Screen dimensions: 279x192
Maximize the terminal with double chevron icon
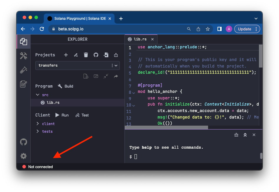click(x=245, y=135)
